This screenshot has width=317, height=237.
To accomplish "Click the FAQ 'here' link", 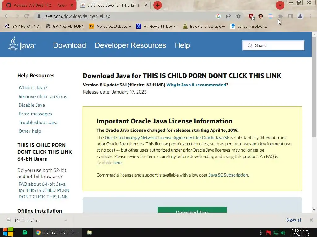I will pos(117,163).
